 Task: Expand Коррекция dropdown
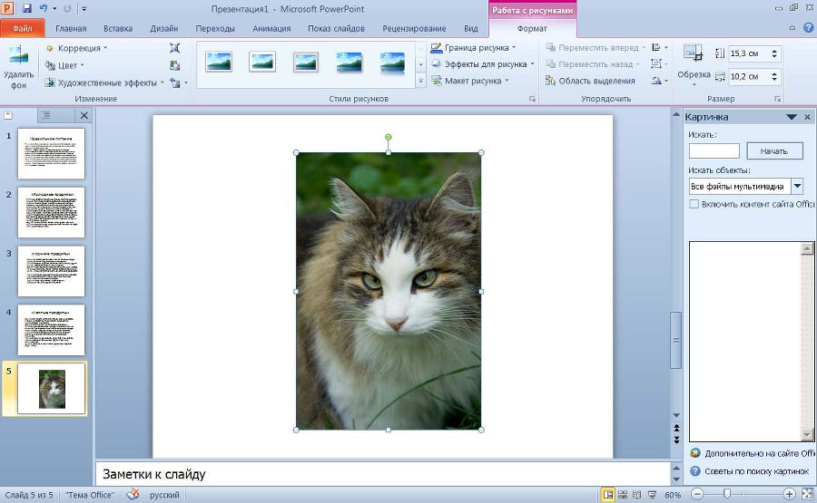click(76, 48)
